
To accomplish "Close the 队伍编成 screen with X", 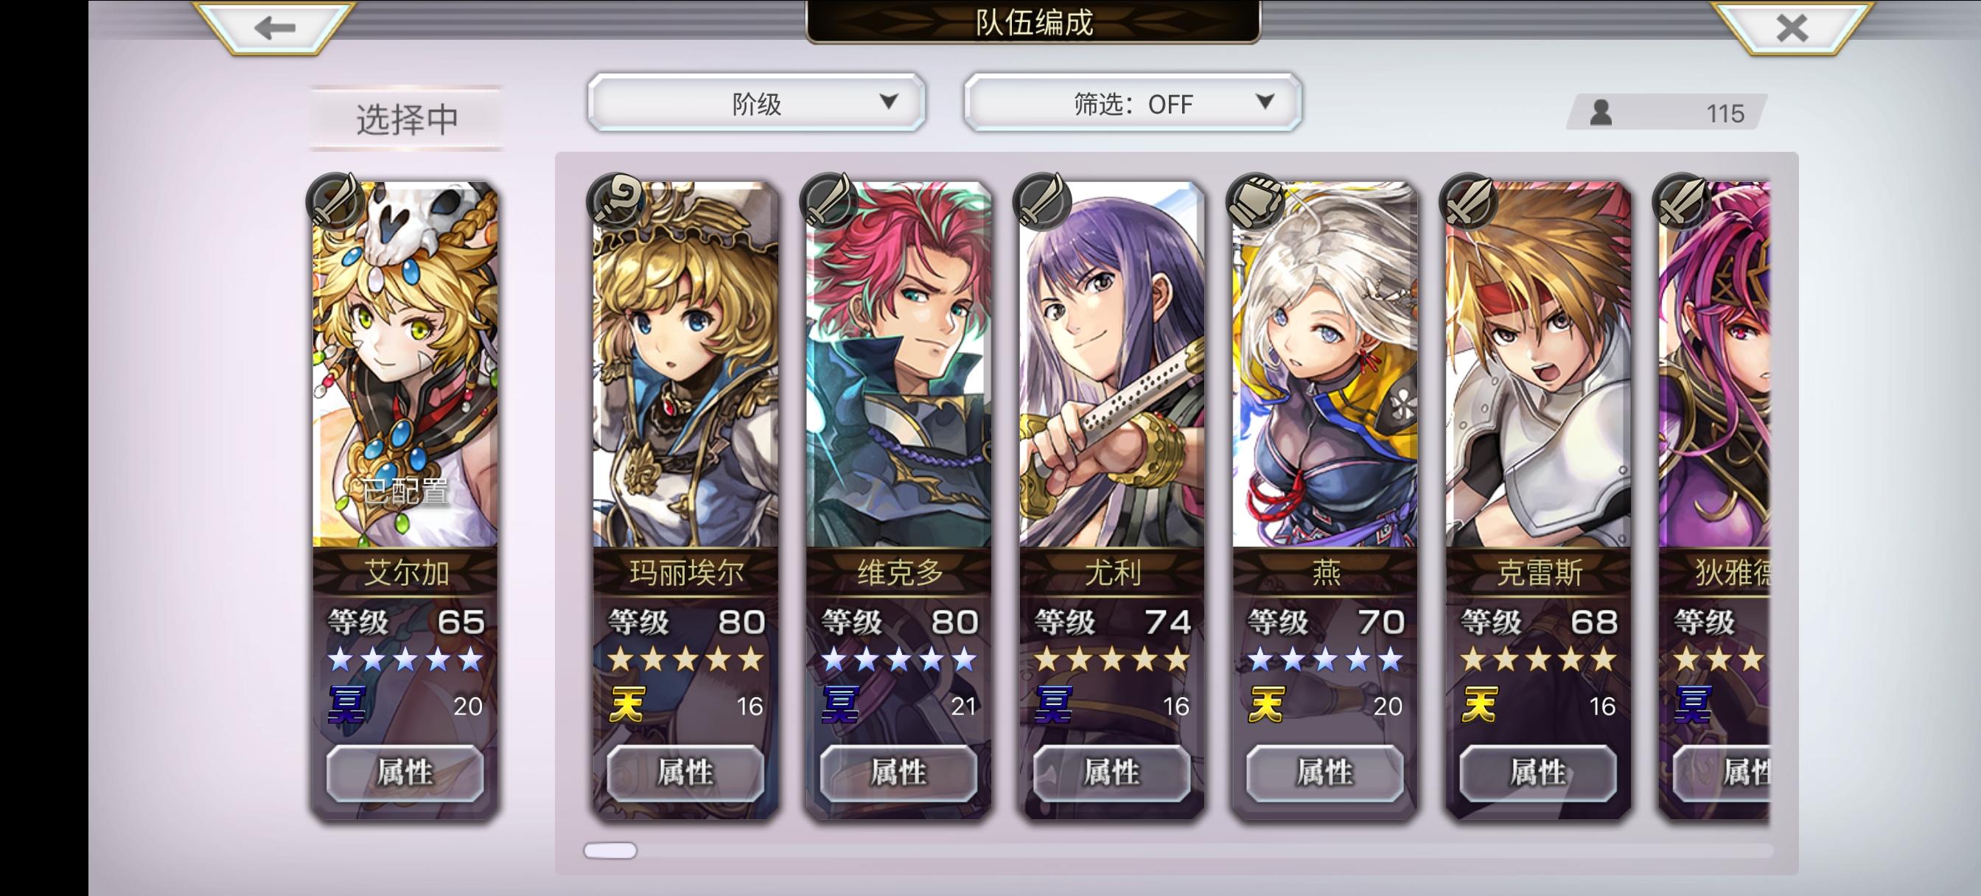I will [x=1792, y=29].
